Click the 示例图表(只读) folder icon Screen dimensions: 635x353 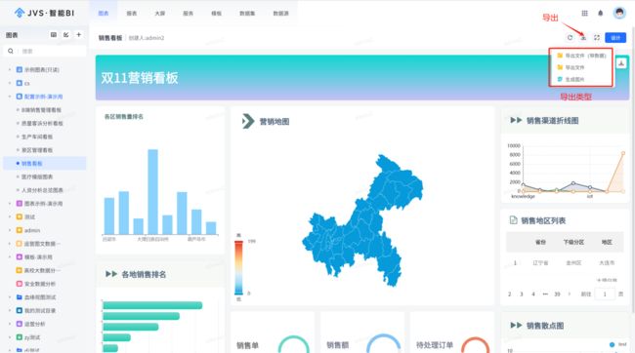[19, 69]
